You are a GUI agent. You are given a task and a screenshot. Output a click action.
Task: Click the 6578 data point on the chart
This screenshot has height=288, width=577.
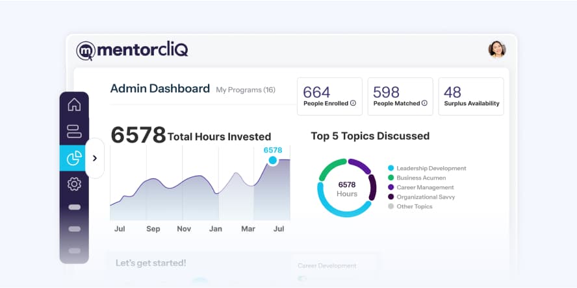point(272,160)
